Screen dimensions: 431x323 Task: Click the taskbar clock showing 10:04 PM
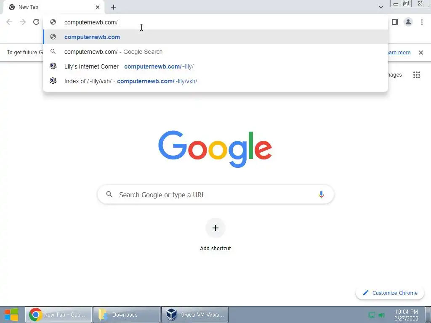click(406, 315)
